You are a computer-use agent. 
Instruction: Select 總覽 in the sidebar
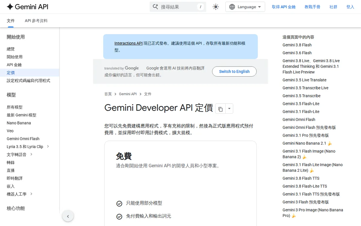(11, 49)
